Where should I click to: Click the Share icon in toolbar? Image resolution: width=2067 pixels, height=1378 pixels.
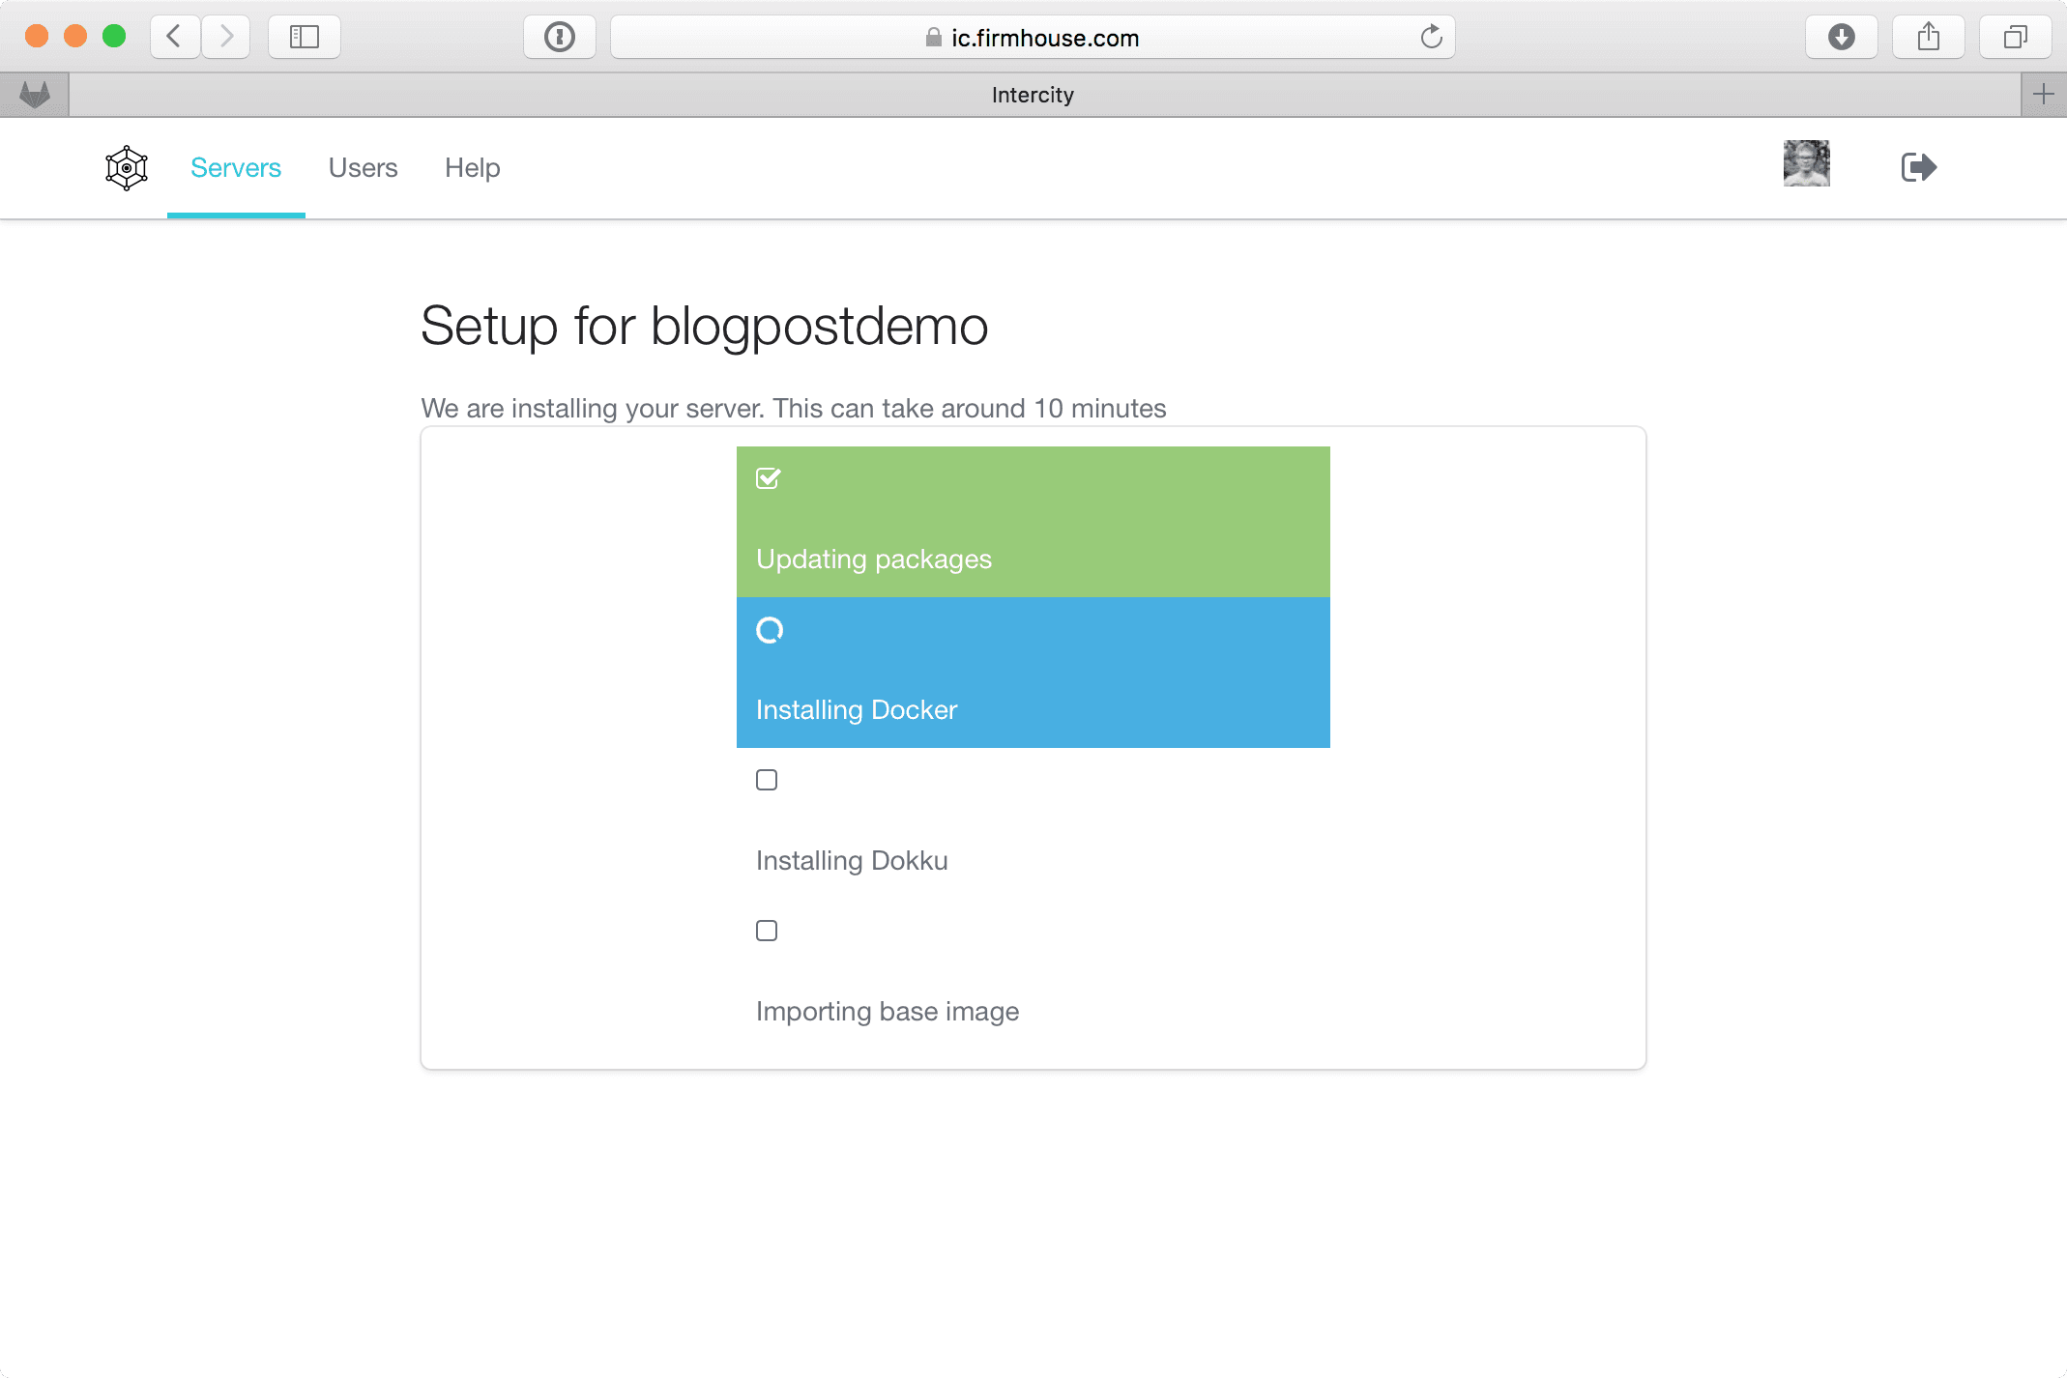[1928, 38]
